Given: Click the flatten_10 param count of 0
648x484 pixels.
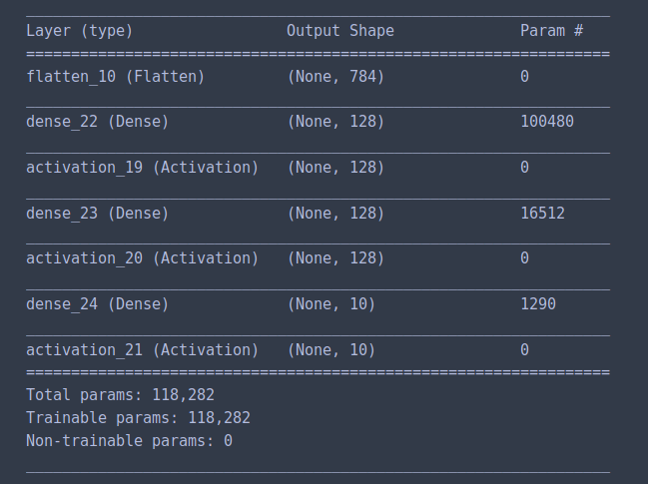Looking at the screenshot, I should (x=525, y=77).
